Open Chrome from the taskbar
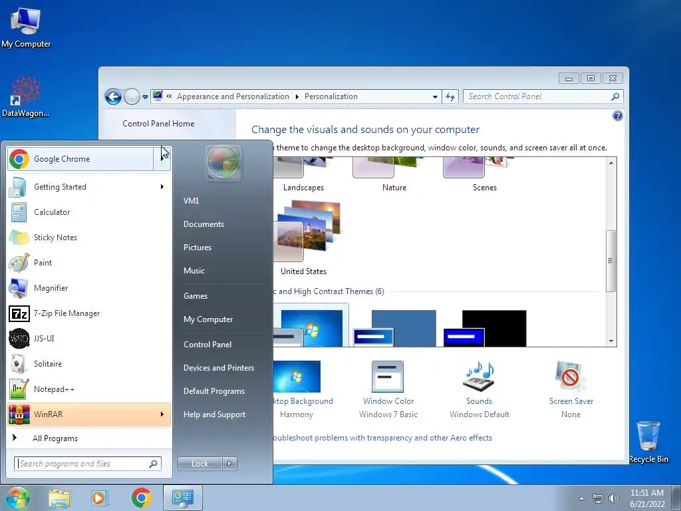The image size is (681, 511). (141, 498)
